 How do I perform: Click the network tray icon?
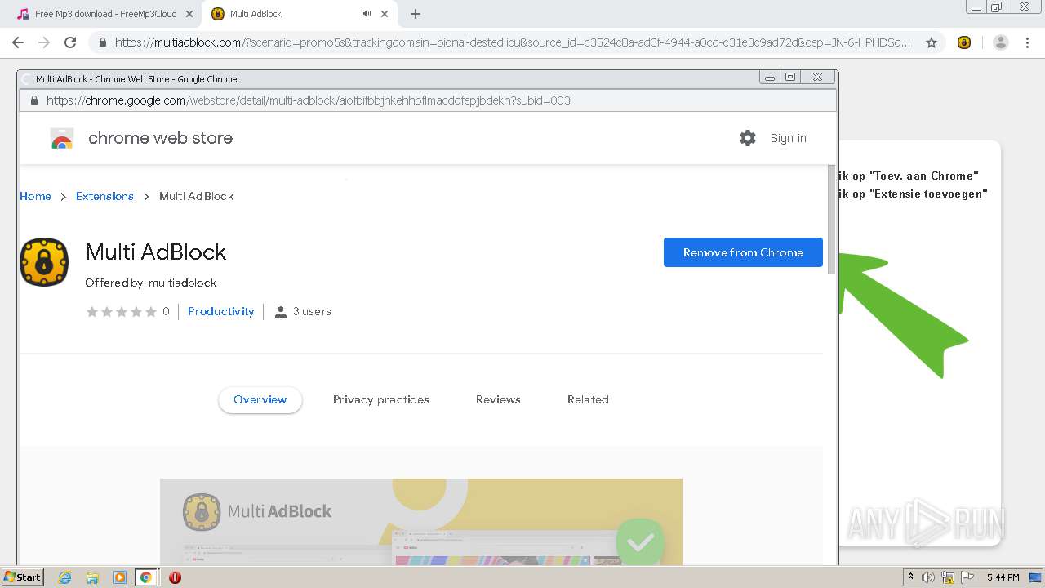click(948, 577)
